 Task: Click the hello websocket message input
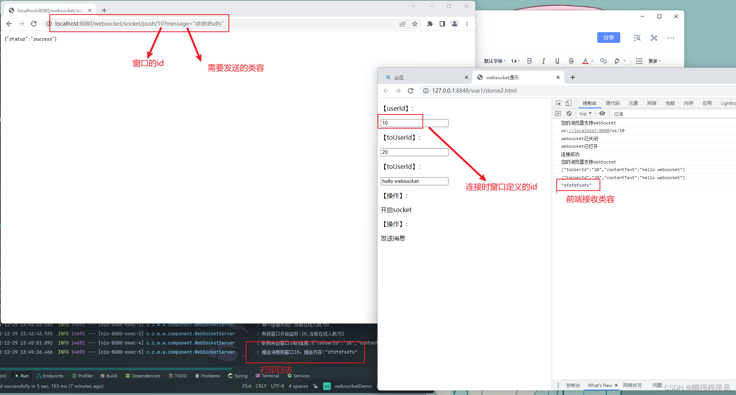(414, 181)
